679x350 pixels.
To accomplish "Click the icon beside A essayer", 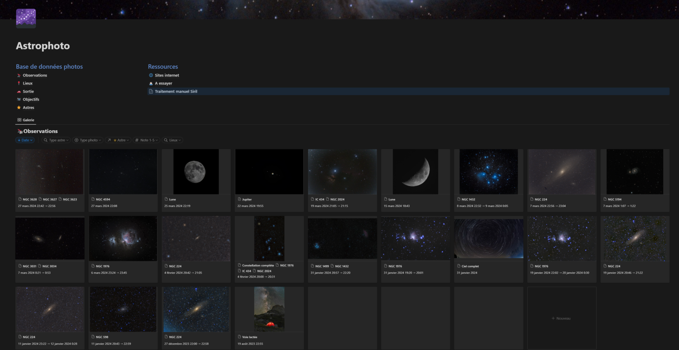I will tap(151, 83).
